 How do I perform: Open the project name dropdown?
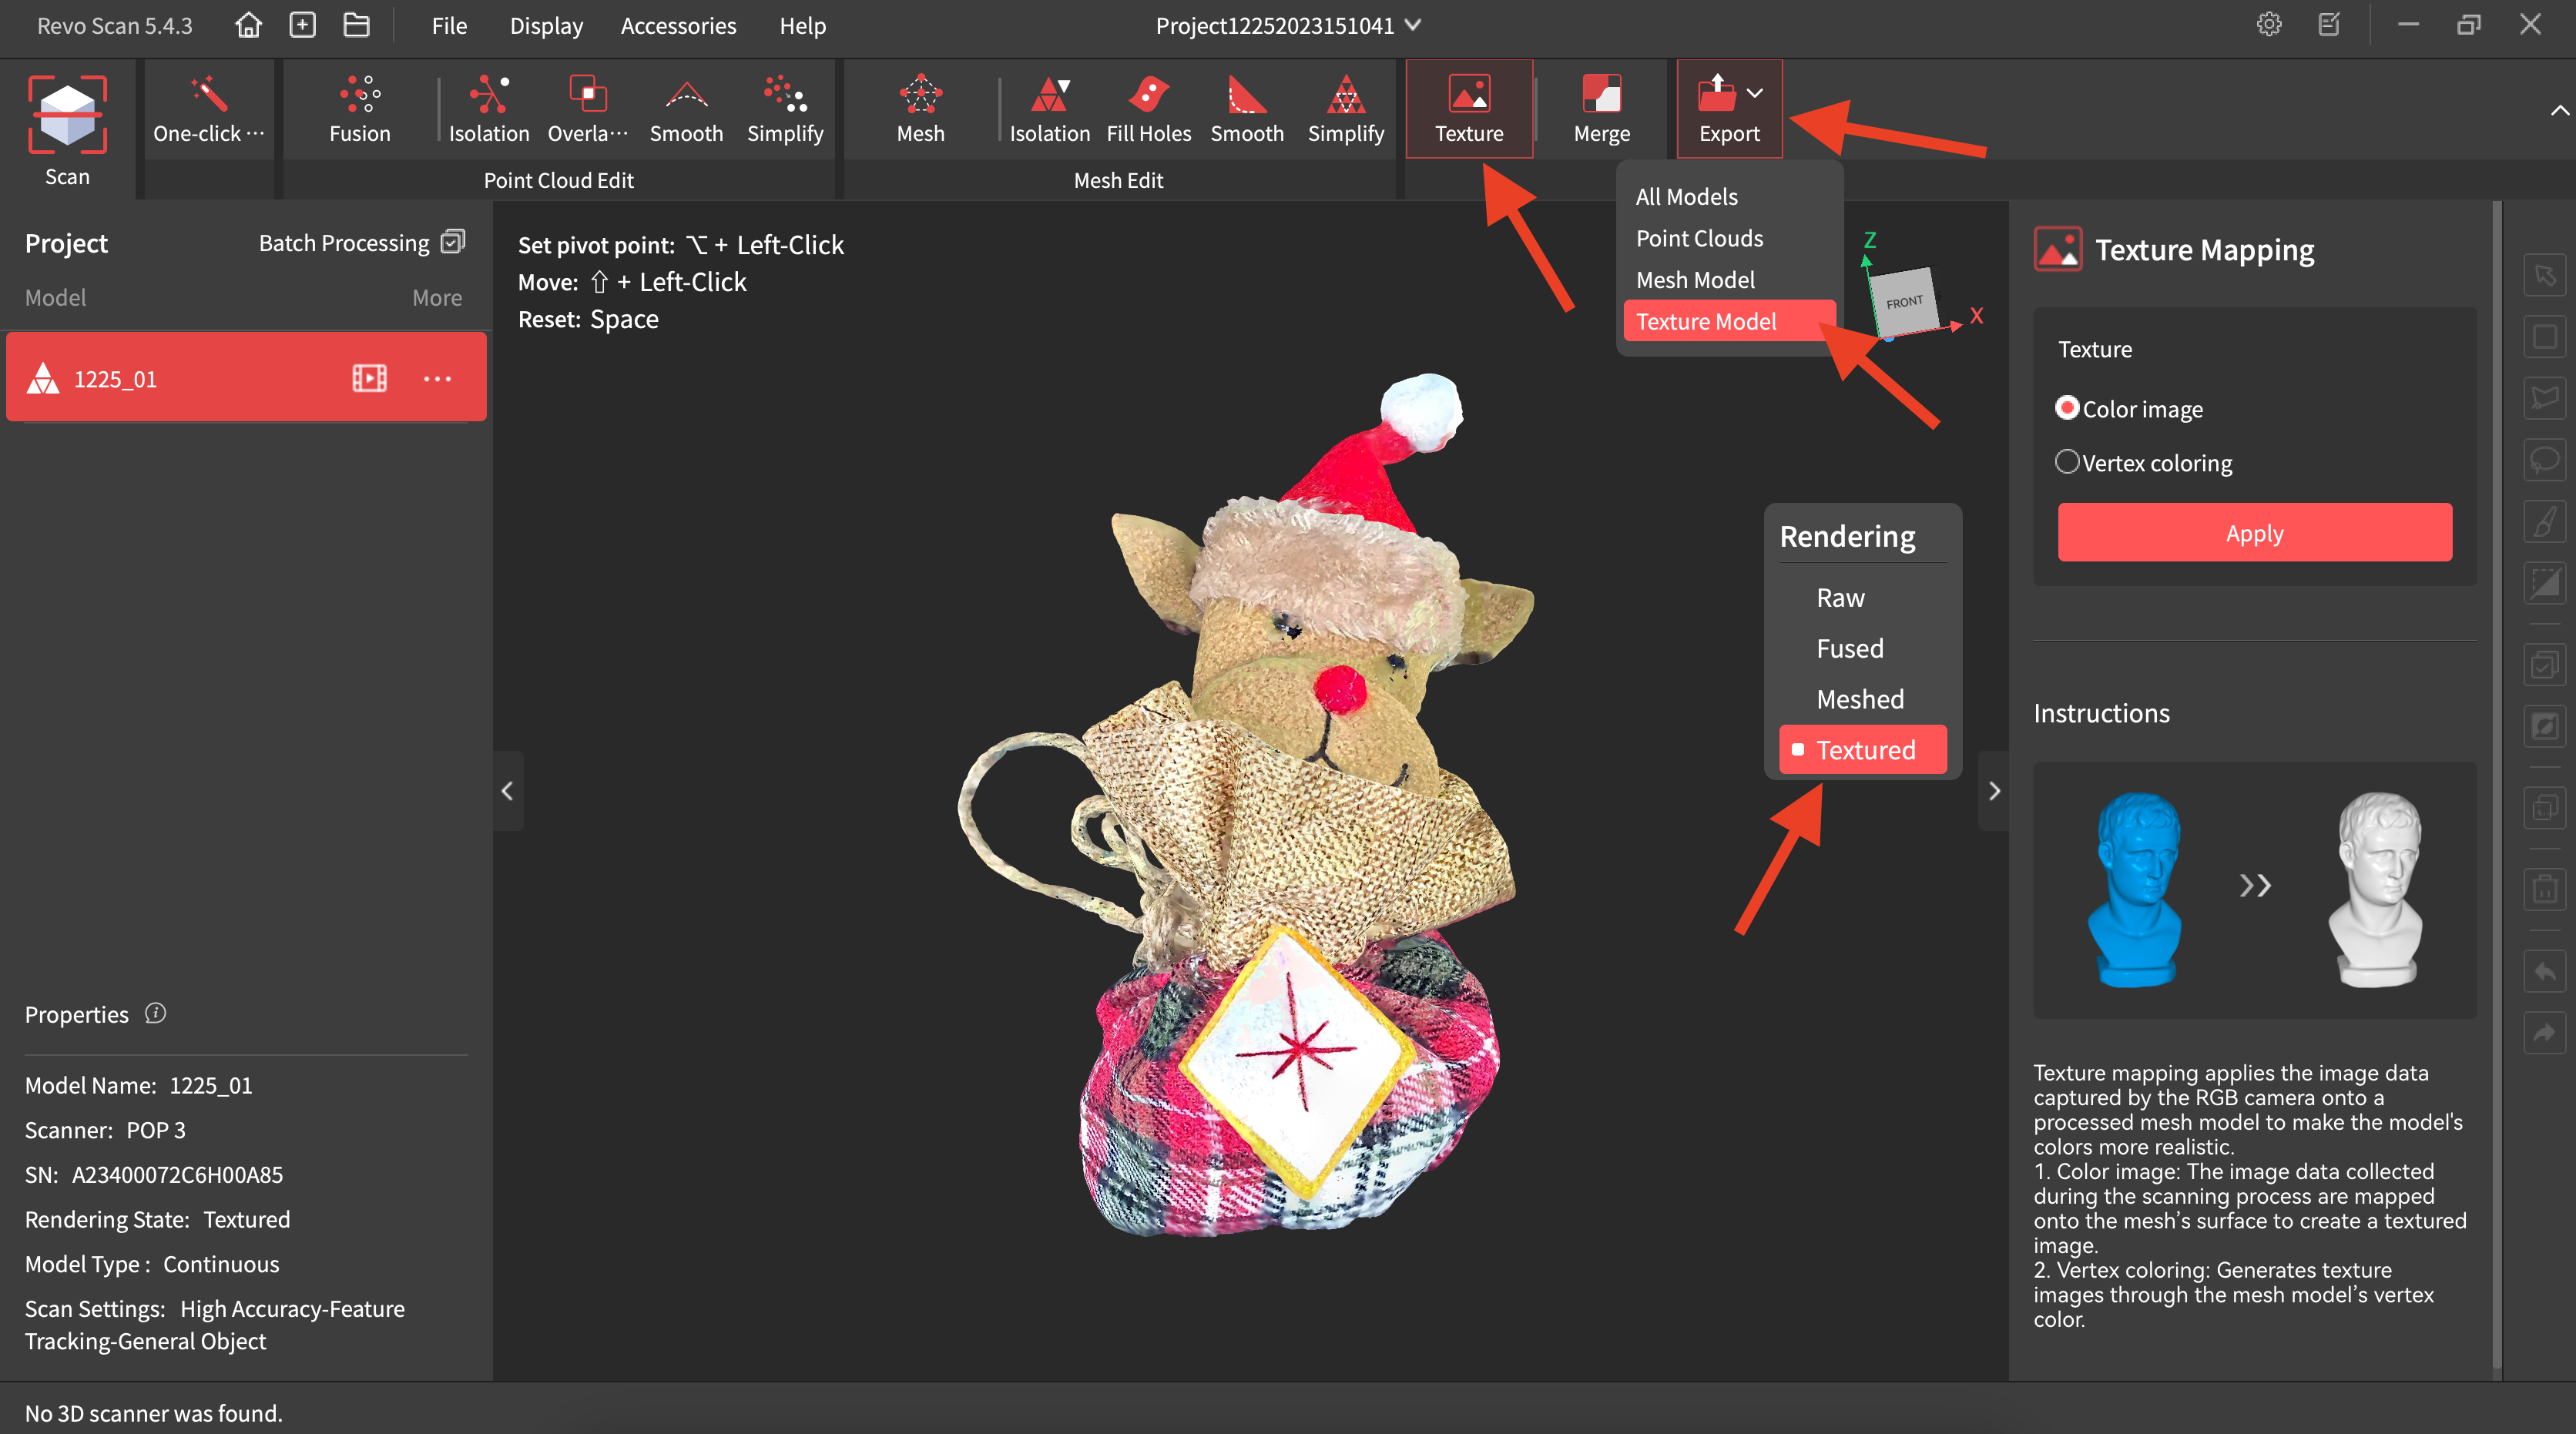(x=1413, y=26)
